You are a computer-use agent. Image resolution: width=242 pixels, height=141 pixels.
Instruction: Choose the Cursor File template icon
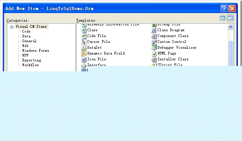click(84, 42)
